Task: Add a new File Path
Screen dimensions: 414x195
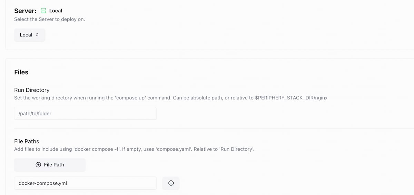Action: click(x=50, y=165)
